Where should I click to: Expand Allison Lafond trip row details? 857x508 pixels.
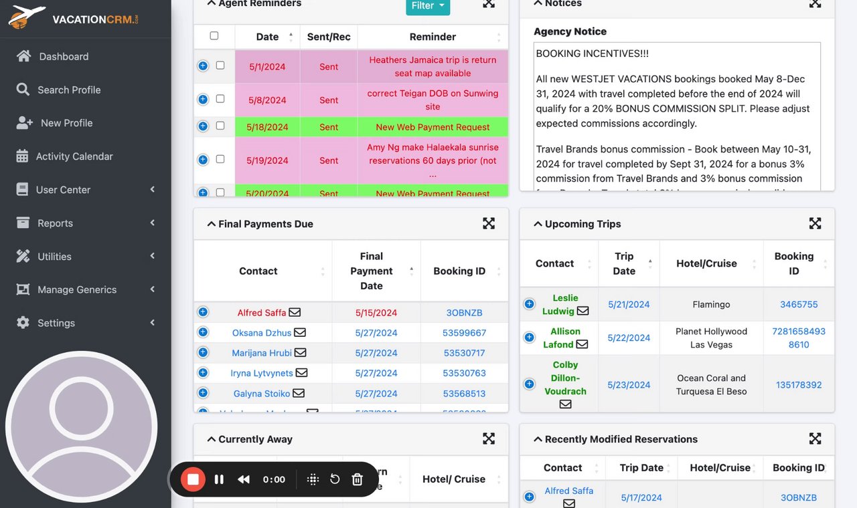pos(529,338)
